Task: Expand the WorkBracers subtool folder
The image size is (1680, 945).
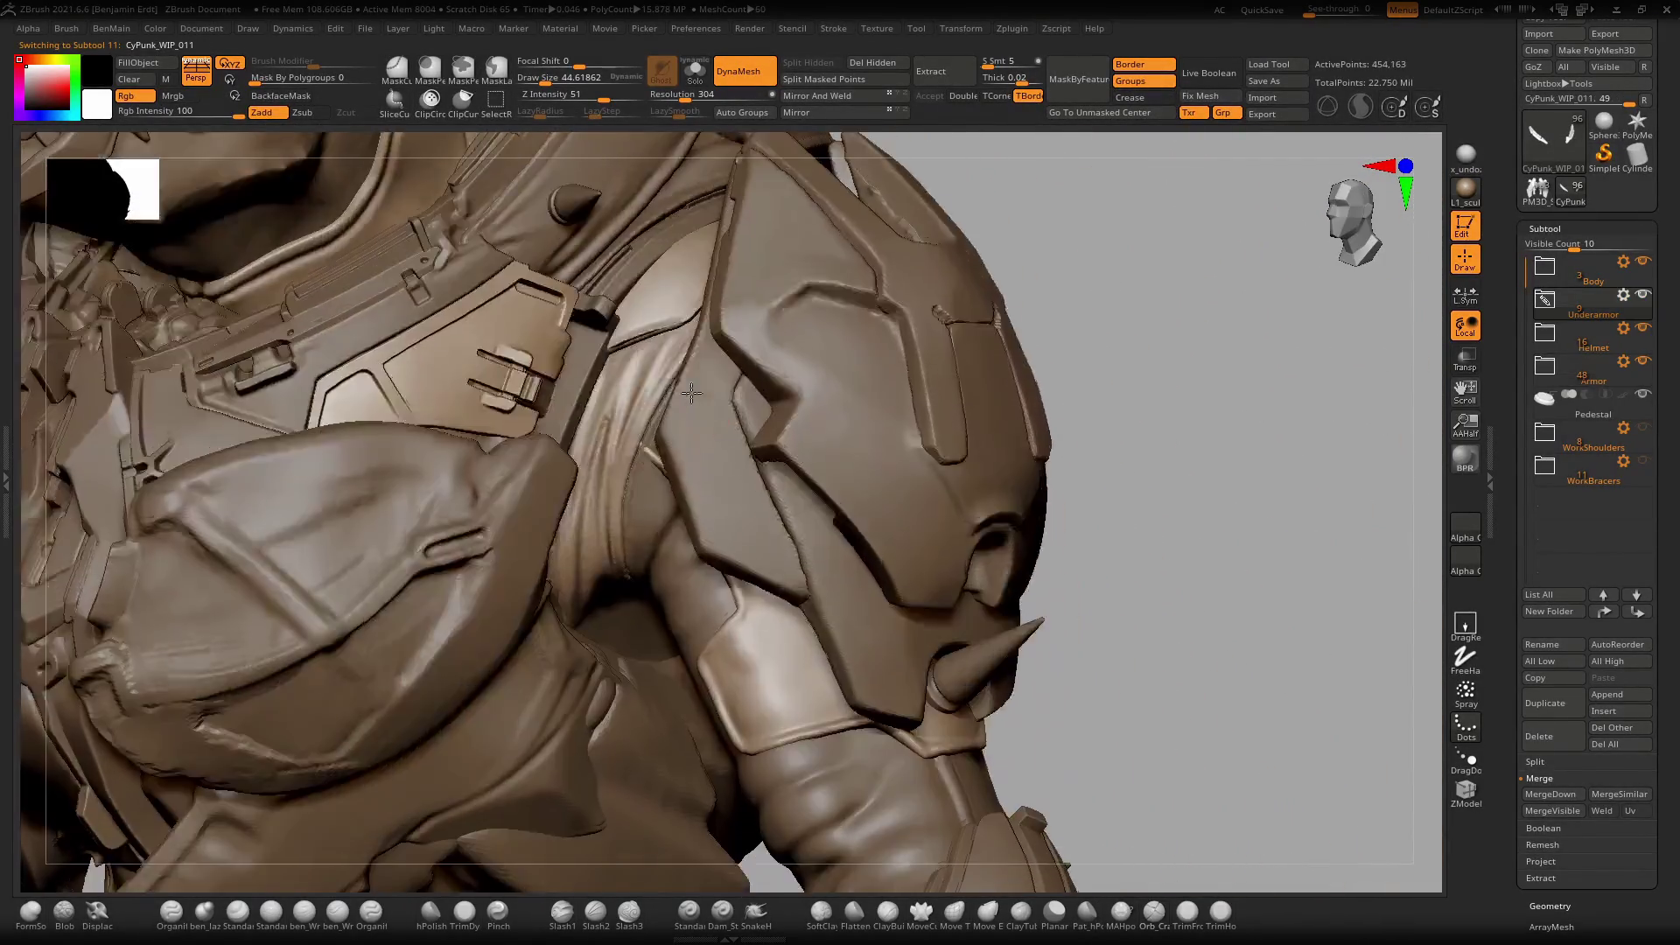Action: pyautogui.click(x=1545, y=465)
